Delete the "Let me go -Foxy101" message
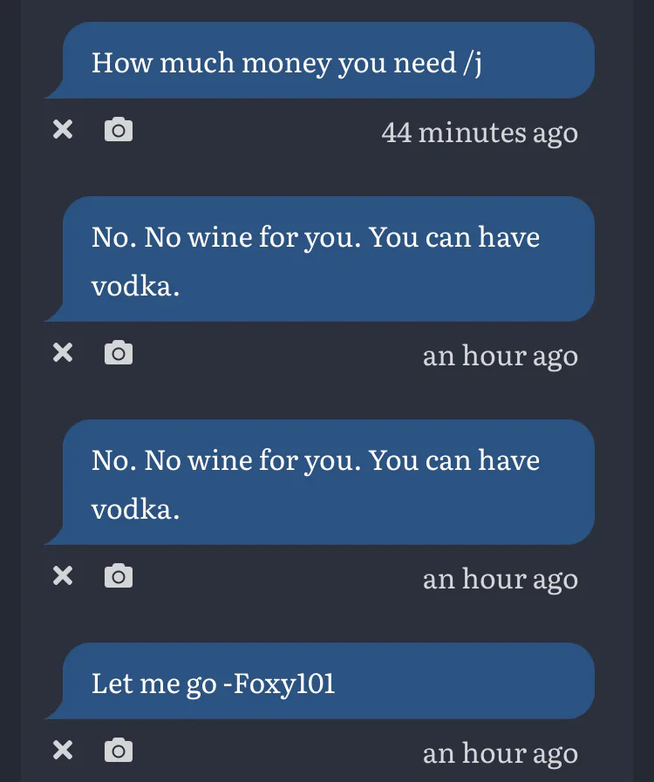 pyautogui.click(x=63, y=750)
